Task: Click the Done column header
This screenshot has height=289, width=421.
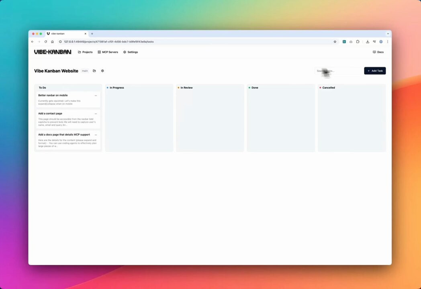Action: [255, 88]
